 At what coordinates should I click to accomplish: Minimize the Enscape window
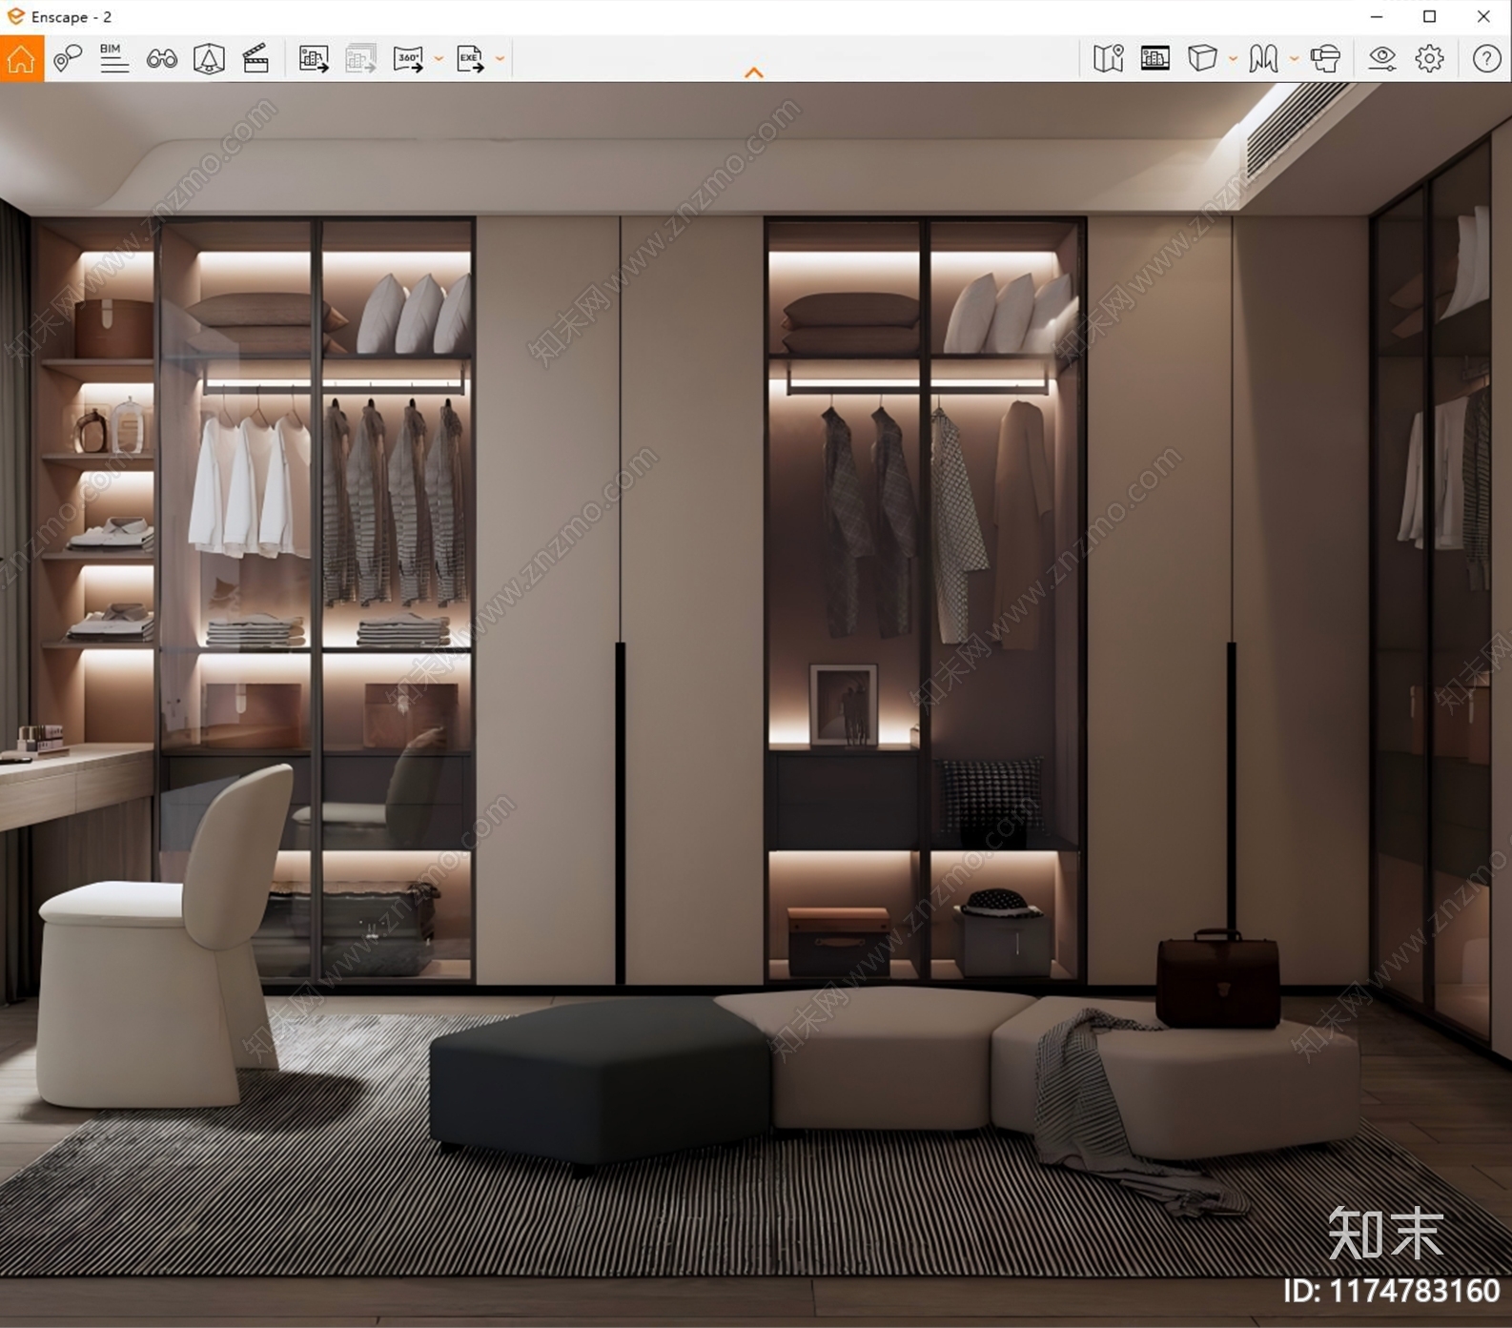[1377, 16]
